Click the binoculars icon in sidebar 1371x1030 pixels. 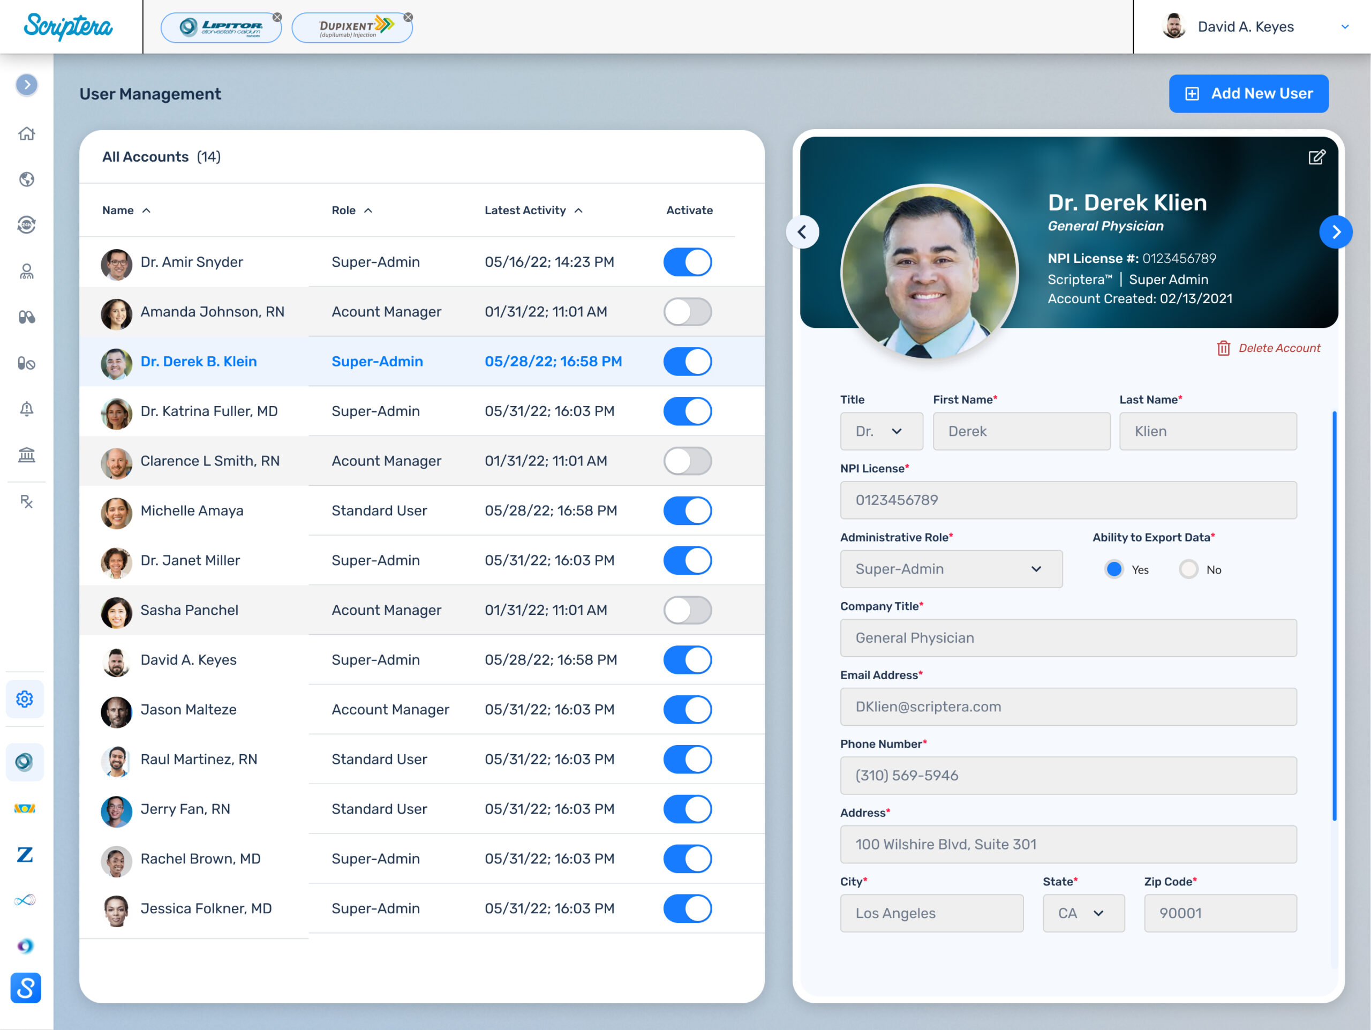tap(26, 317)
